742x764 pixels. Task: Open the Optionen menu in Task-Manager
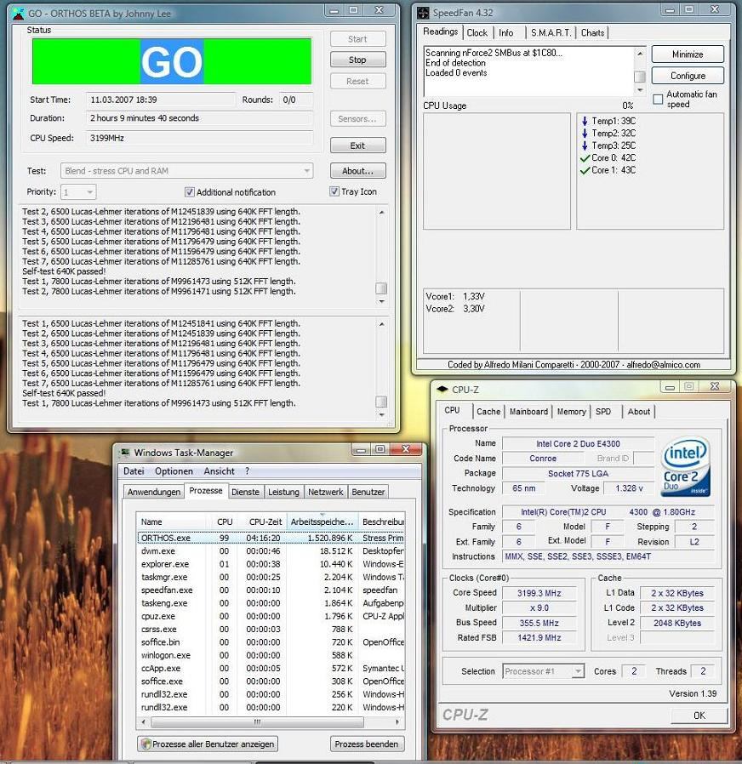click(x=174, y=471)
